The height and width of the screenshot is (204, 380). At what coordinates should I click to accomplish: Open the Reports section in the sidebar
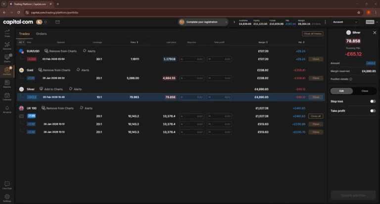coord(7,84)
